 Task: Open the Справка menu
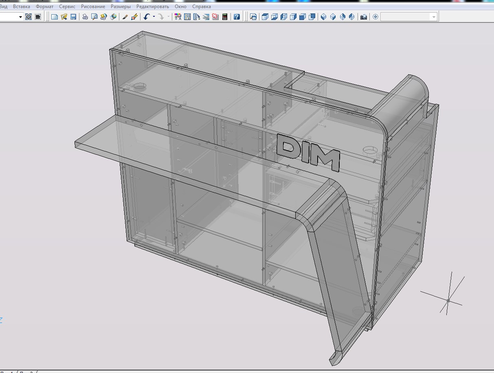point(201,7)
